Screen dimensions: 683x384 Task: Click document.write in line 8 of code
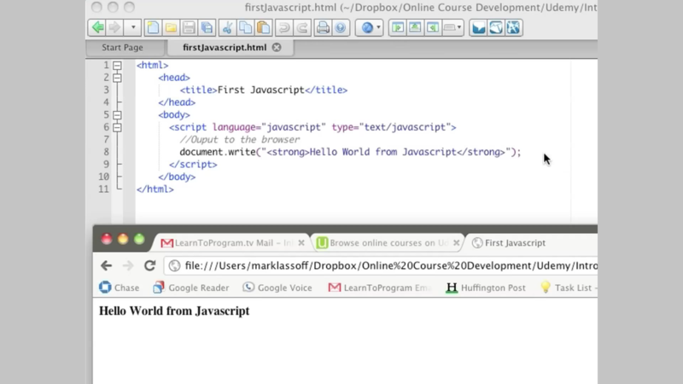[x=218, y=152]
